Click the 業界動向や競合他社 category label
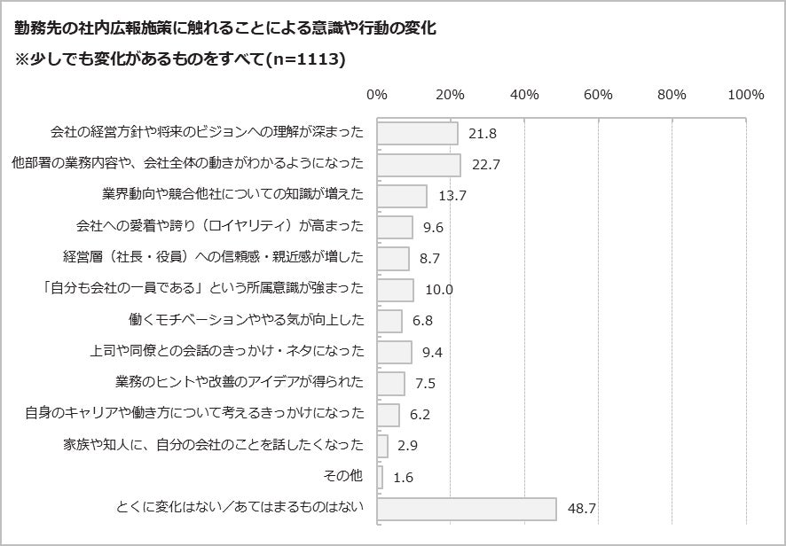Screen dimensions: 786x546 coord(234,195)
